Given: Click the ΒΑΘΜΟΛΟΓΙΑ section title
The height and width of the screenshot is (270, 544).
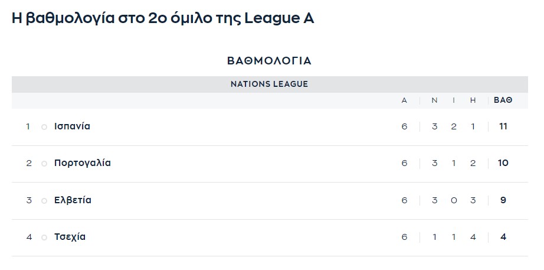Looking at the screenshot, I should click(x=269, y=61).
